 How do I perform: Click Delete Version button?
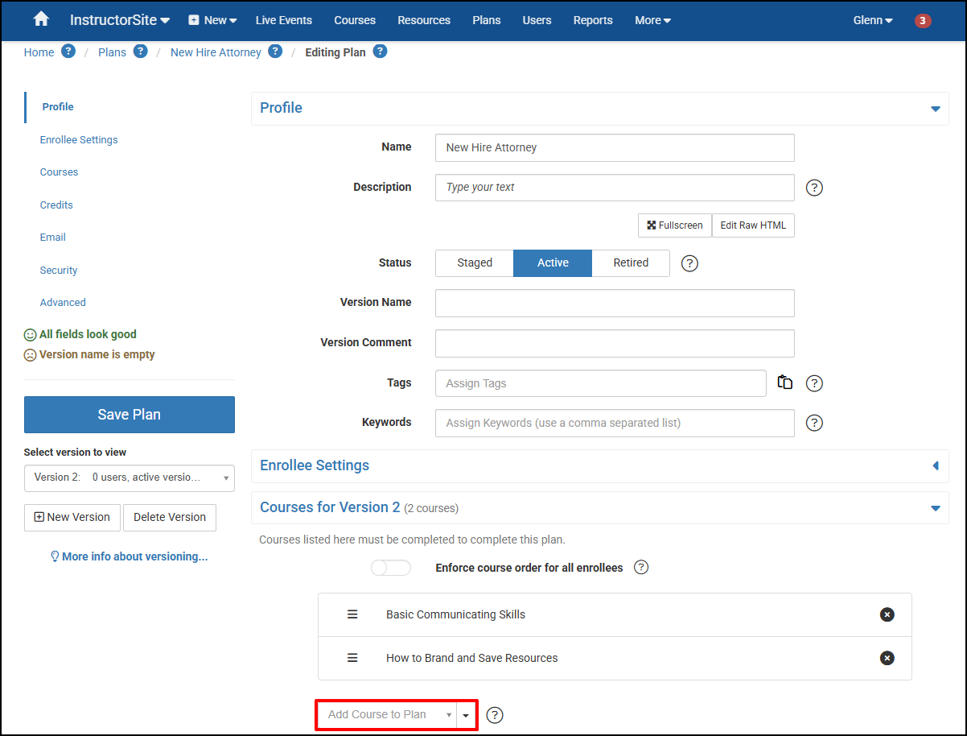click(170, 518)
